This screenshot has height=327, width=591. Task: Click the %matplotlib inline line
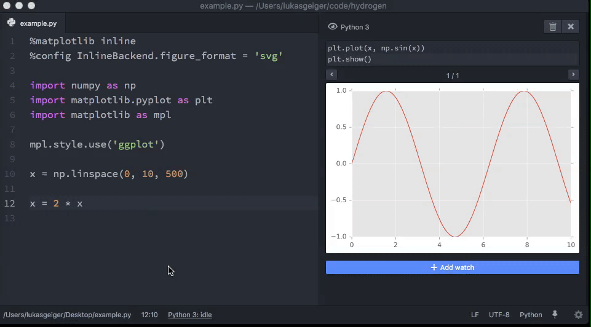pos(82,41)
